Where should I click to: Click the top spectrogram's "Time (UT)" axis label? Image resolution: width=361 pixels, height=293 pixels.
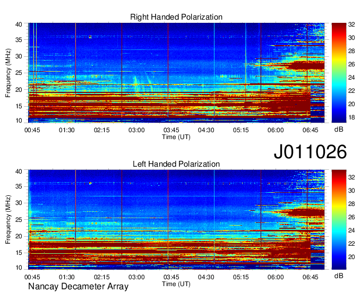click(176, 137)
